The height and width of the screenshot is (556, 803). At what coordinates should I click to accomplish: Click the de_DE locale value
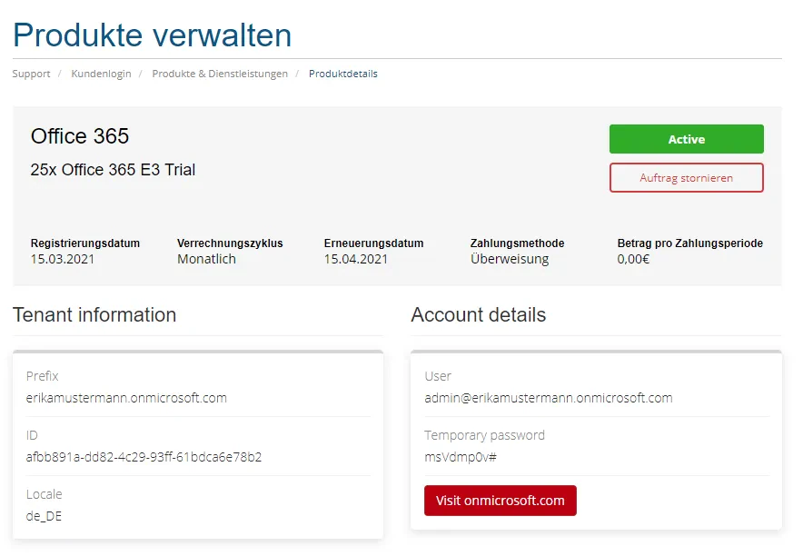44,516
